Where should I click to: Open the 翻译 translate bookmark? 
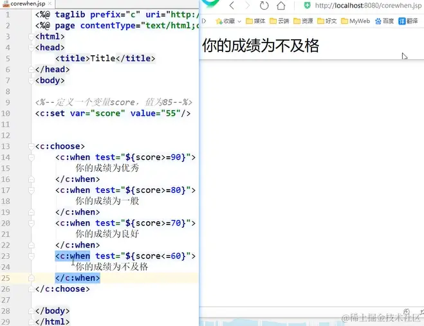point(408,21)
